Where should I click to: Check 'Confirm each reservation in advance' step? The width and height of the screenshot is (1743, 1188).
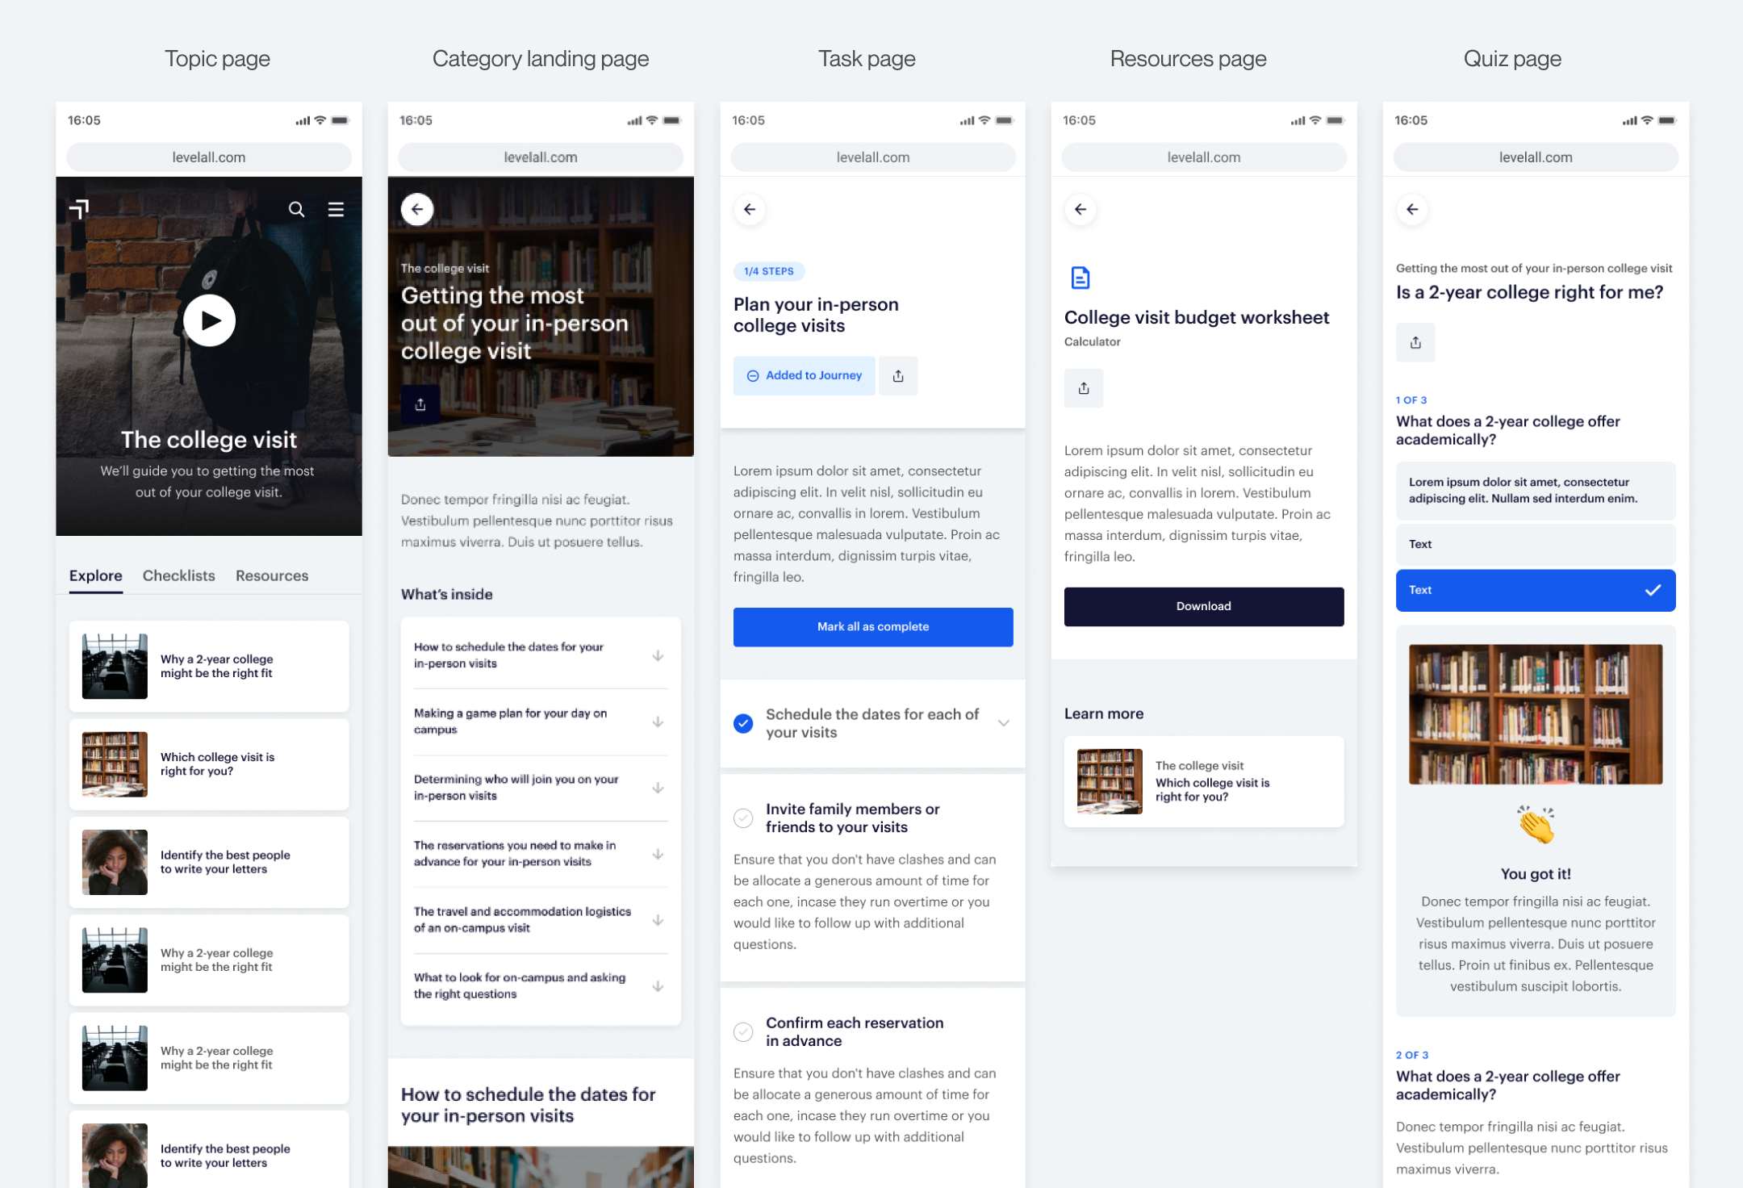743,1031
